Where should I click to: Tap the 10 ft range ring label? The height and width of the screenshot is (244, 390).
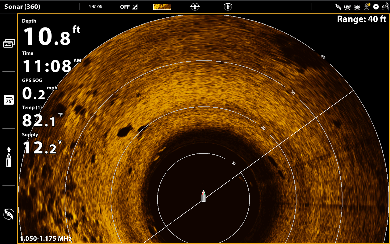233,163
